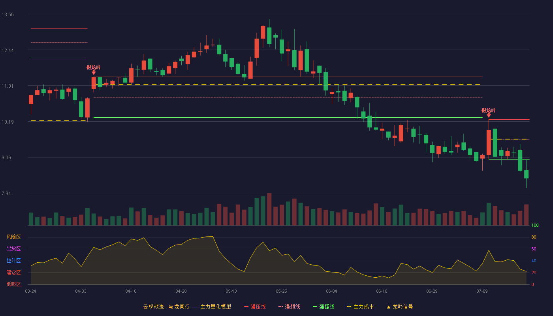This screenshot has height=316, width=553.
Task: Toggle the 主力成本 legend entry
Action: pyautogui.click(x=360, y=307)
